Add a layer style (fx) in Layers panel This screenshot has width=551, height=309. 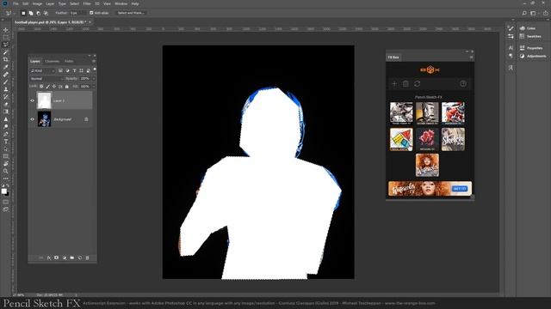pos(48,257)
